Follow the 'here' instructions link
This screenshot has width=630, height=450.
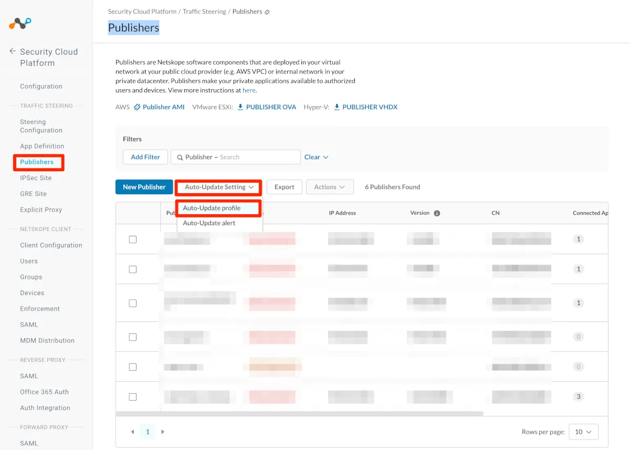tap(249, 90)
